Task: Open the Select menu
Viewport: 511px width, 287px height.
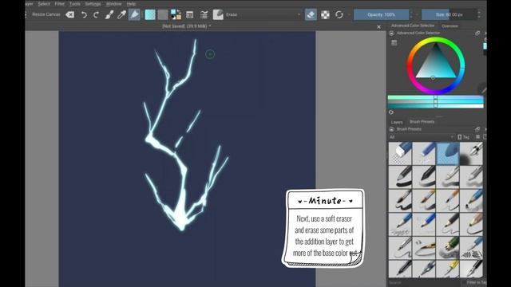Action: pos(44,4)
